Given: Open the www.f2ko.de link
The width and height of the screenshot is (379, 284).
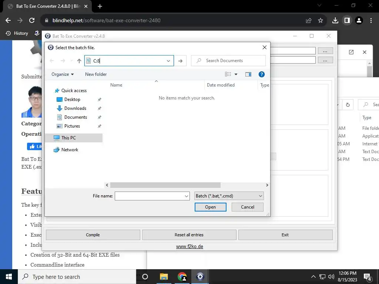Looking at the screenshot, I should click(189, 247).
